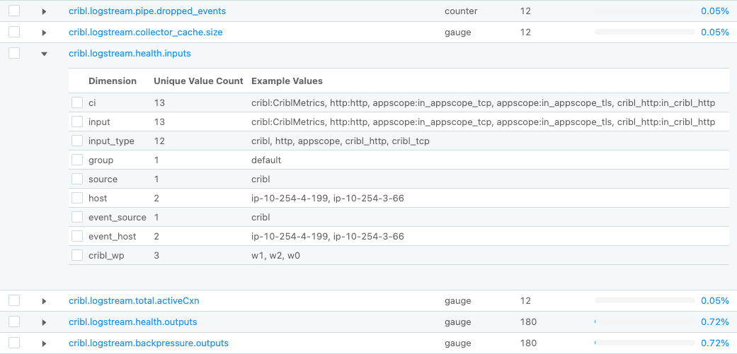Select checkbox for cribl.logstream.total.activeCxn row
Viewport: 737px width, 354px height.
(14, 300)
